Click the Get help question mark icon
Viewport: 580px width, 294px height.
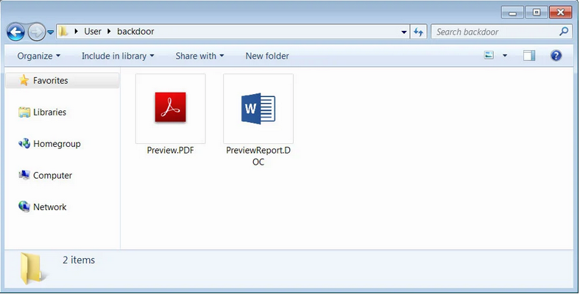point(556,56)
